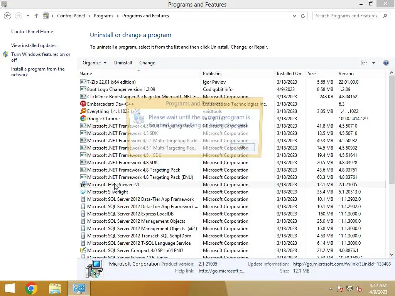The height and width of the screenshot is (296, 395).
Task: Select SQL Server 2012 Transact-SQL ScriptDom row
Action: (x=231, y=236)
